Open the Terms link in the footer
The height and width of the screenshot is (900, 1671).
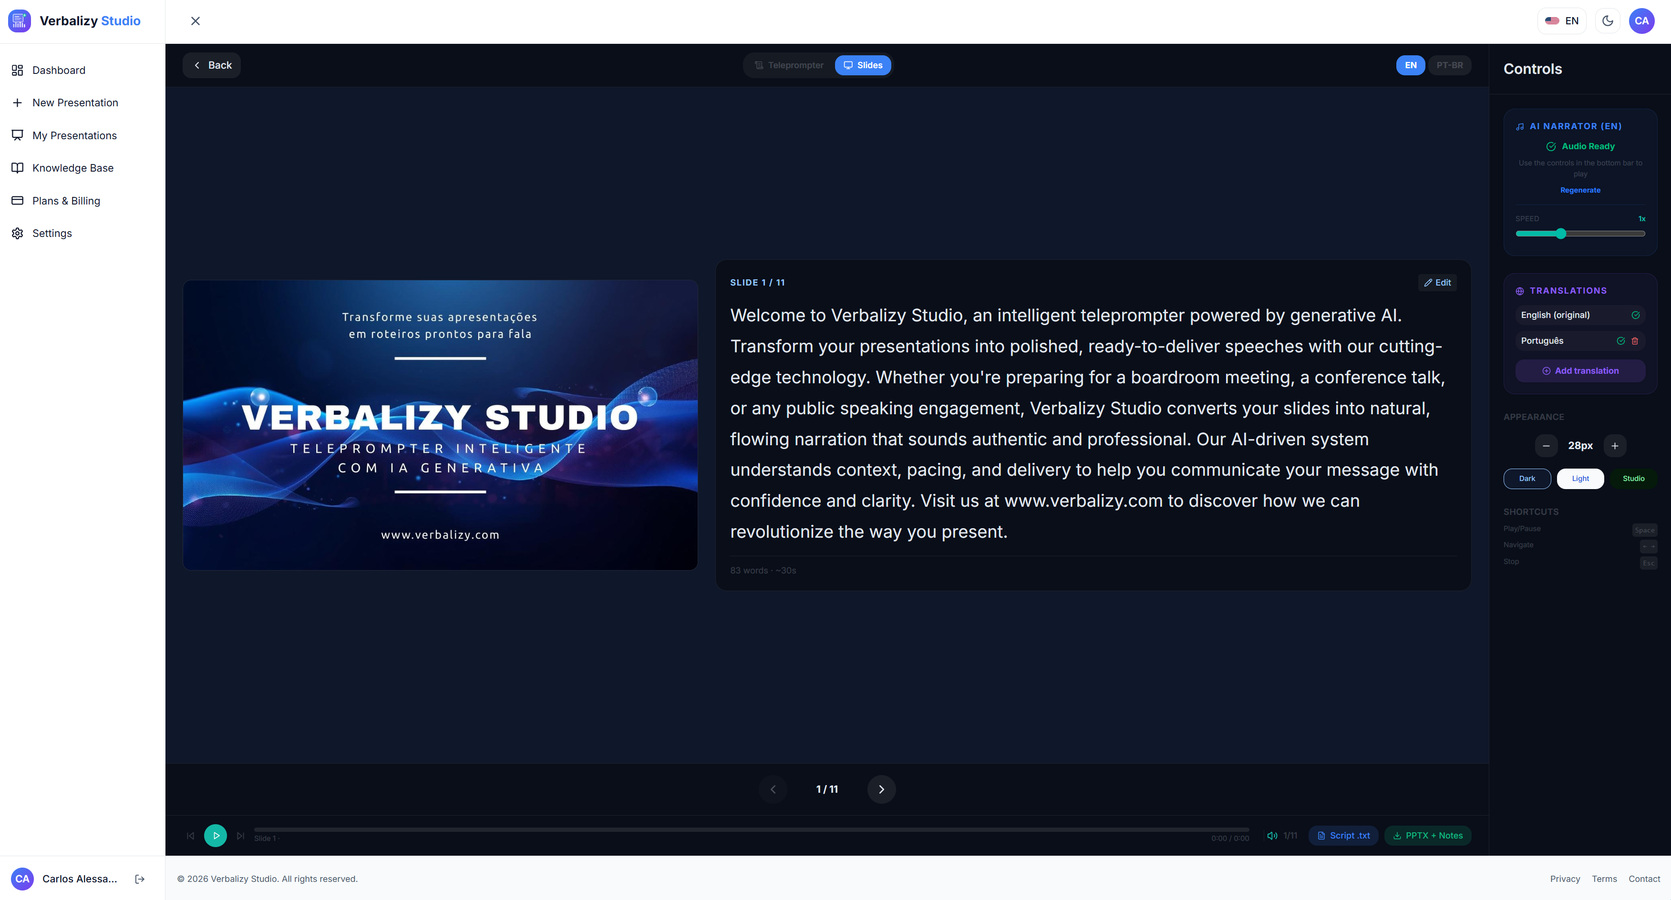(x=1604, y=879)
